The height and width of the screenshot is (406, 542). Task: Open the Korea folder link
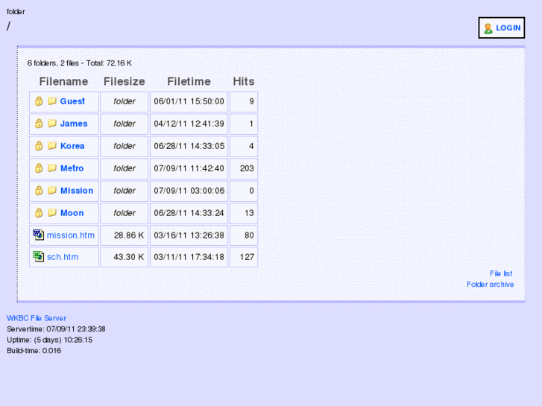(x=72, y=146)
